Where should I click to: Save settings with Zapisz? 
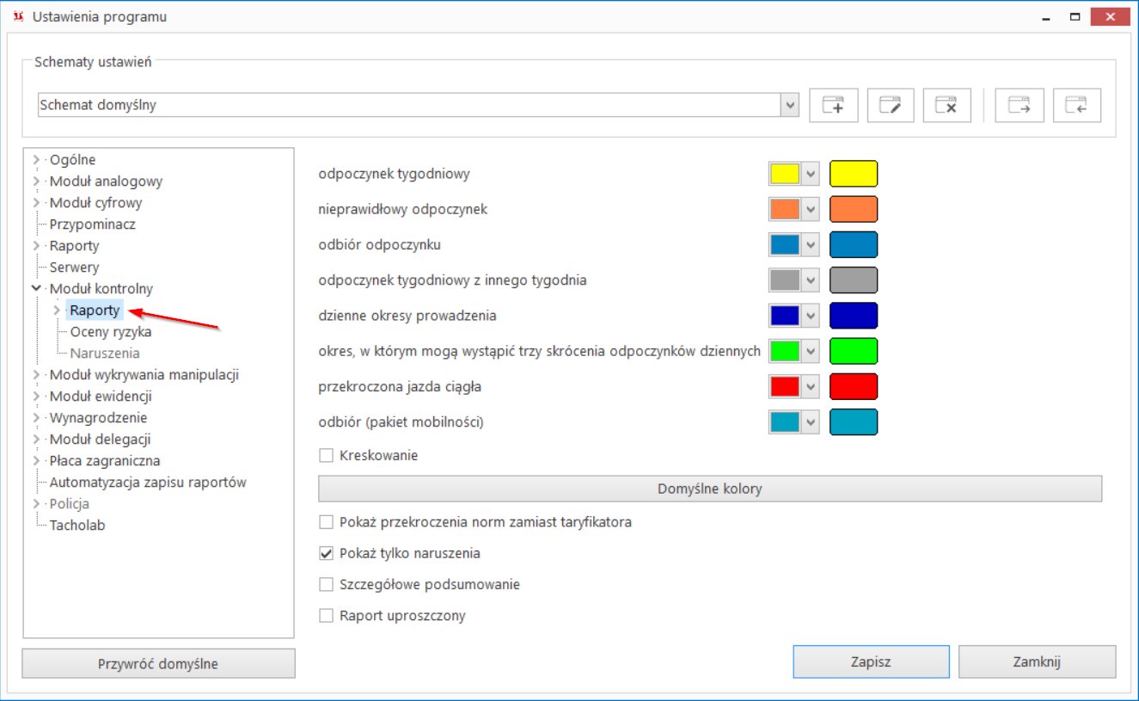click(871, 661)
